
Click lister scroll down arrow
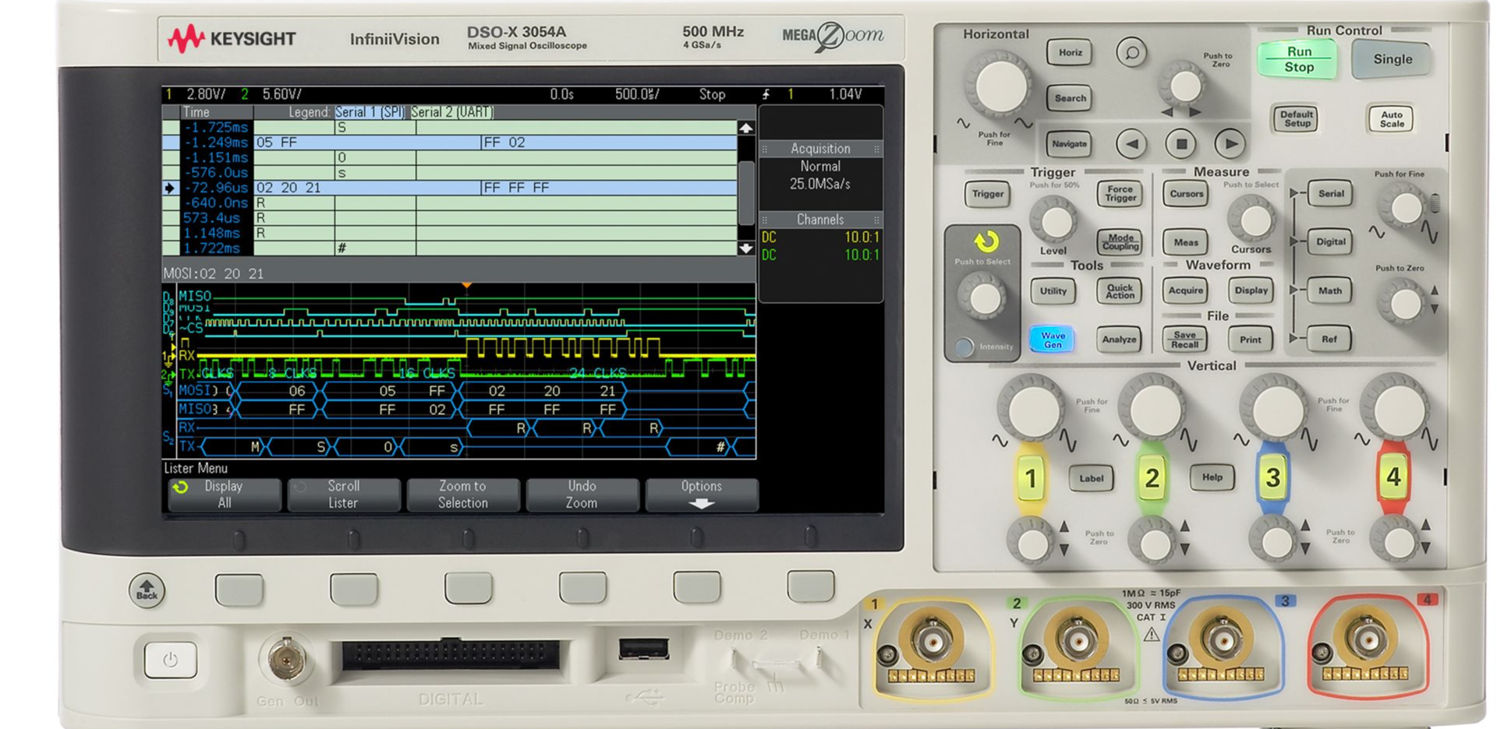coord(745,248)
